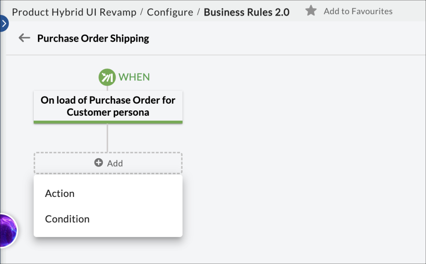Click the slash separator before Configure
The height and width of the screenshot is (264, 426).
[x=142, y=12]
